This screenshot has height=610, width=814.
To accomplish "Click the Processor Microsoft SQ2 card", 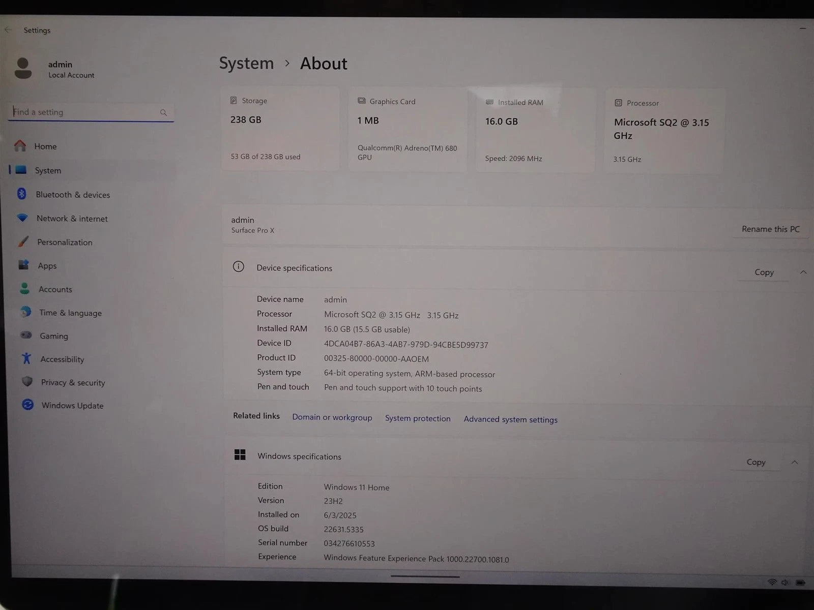I will point(664,131).
